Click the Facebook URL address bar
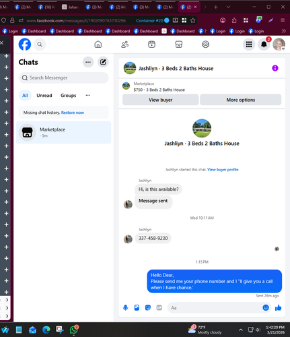The height and width of the screenshot is (337, 290). (x=76, y=21)
